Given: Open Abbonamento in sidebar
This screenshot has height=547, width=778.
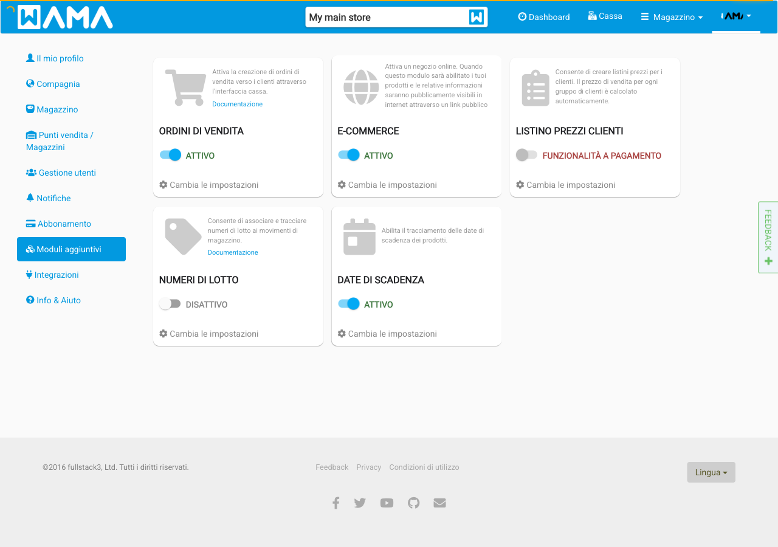Looking at the screenshot, I should [x=71, y=224].
